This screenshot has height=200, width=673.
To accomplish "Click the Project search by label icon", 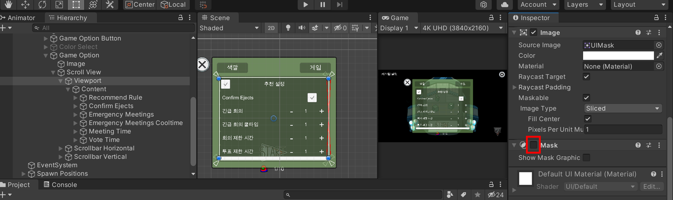I will coord(463,195).
